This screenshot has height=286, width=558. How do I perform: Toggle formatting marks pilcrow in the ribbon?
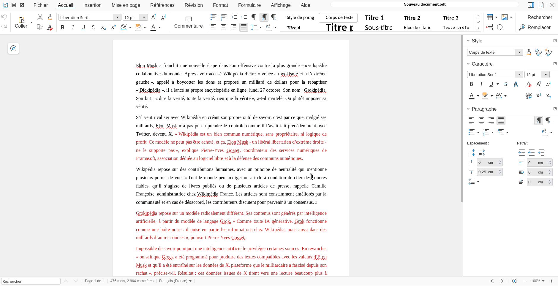coord(254,17)
